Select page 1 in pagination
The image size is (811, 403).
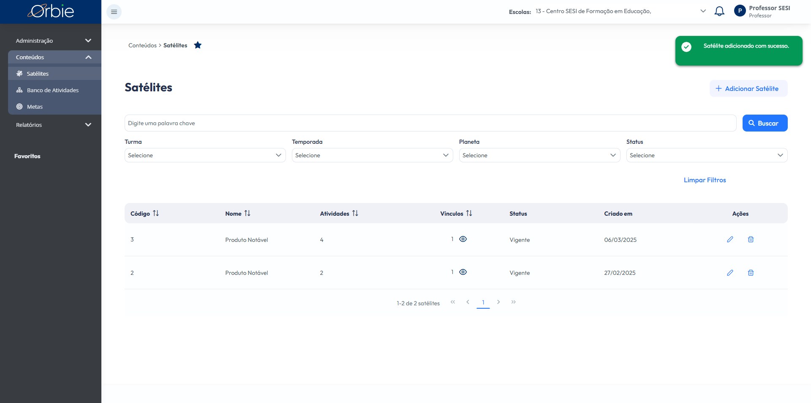pos(483,302)
